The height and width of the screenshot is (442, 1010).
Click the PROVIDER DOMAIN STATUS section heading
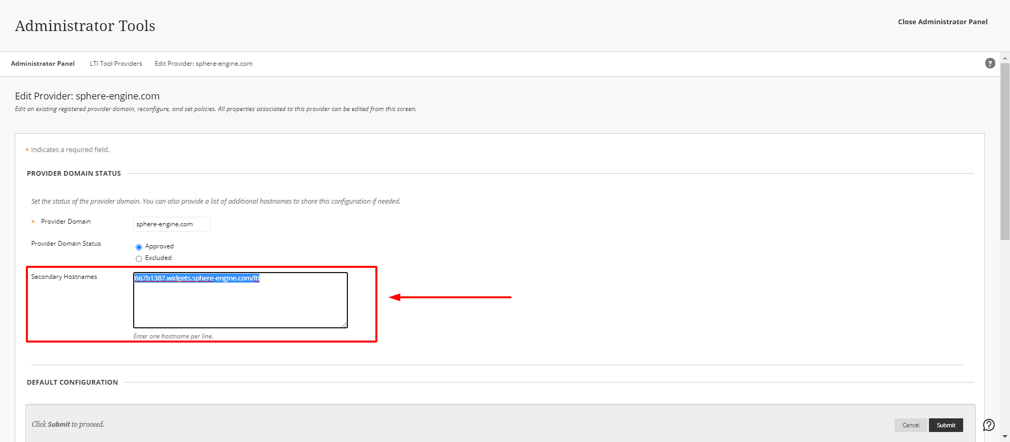tap(74, 173)
